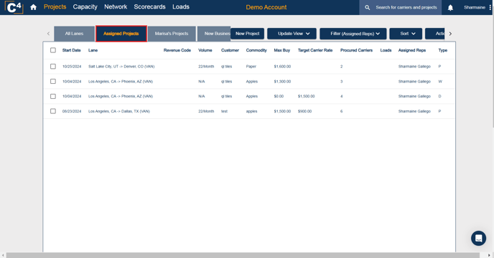Screen dimensions: 494x258
Task: Open the Sort dropdown
Action: (x=406, y=34)
